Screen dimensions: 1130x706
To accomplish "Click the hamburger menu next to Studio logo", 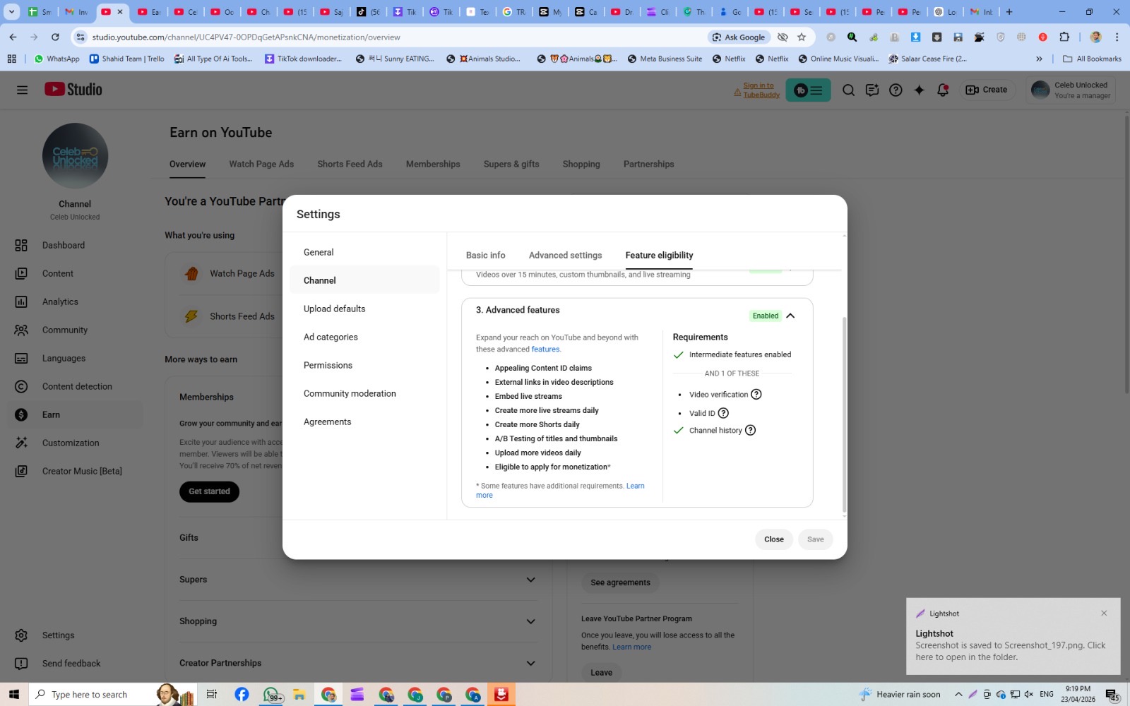I will [x=22, y=90].
